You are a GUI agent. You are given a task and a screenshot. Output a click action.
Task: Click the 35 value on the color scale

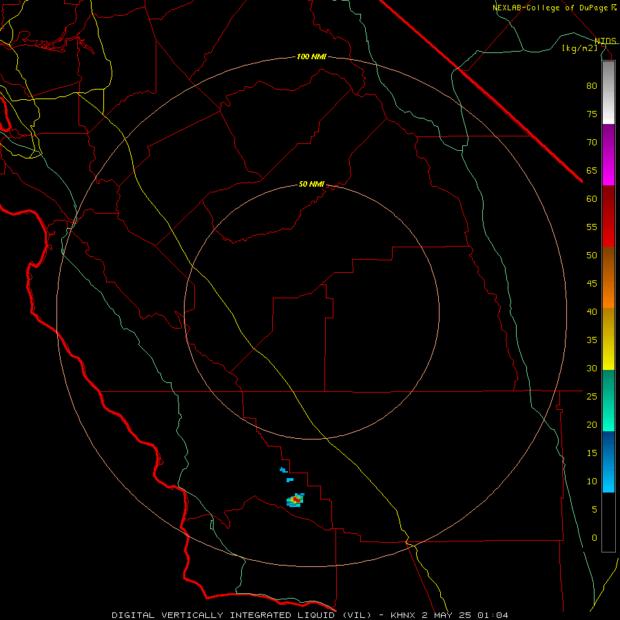point(592,340)
